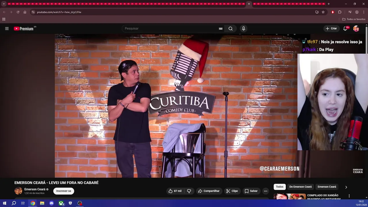Go forward in browser history
368x207 pixels.
11,12
